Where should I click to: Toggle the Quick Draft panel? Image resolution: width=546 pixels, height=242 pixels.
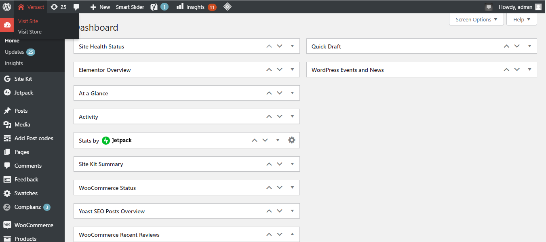tap(530, 46)
